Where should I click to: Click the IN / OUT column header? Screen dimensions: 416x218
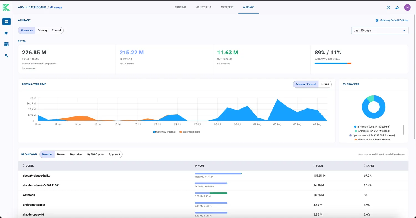[x=199, y=166]
